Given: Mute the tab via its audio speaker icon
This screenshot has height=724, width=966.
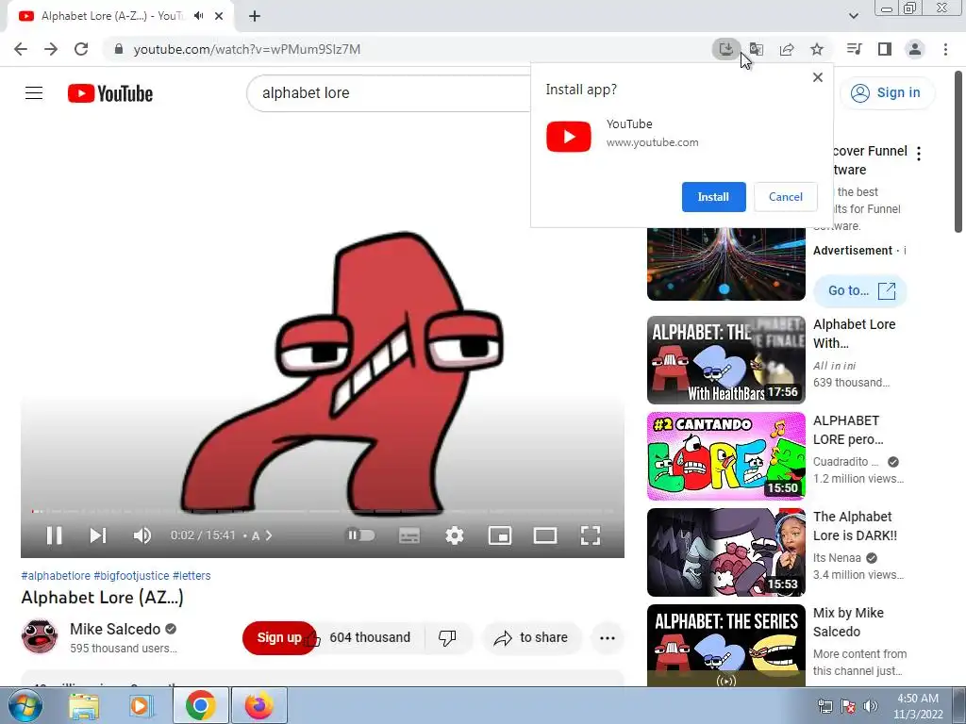Looking at the screenshot, I should 198,16.
